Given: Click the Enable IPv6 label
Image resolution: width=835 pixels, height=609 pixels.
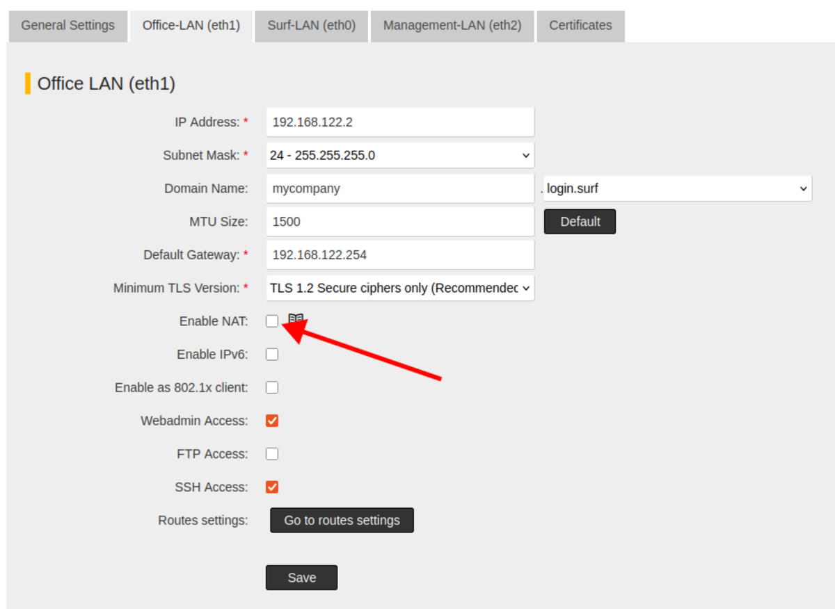Looking at the screenshot, I should point(212,355).
